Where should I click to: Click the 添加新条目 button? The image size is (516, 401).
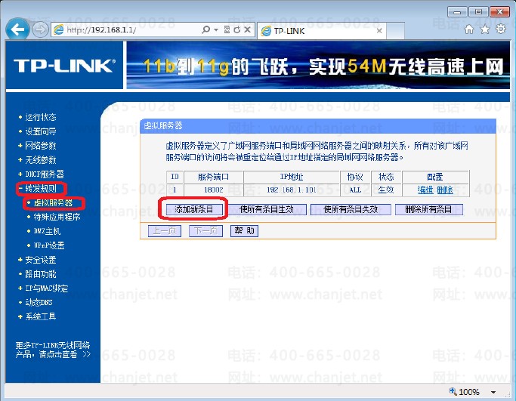(x=194, y=209)
